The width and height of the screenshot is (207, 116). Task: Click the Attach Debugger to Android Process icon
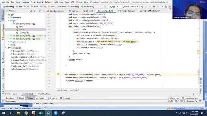click(x=166, y=6)
